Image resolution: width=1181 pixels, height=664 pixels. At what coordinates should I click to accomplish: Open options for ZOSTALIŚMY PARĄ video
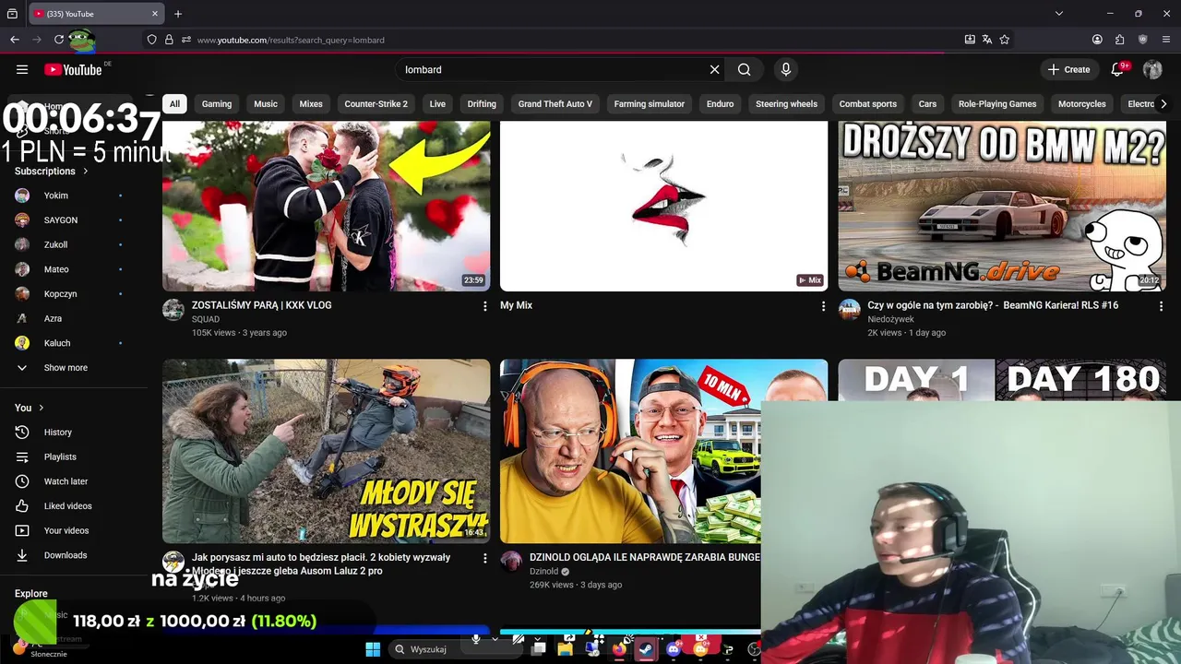pos(485,306)
